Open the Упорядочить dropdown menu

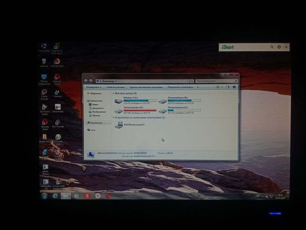coord(94,87)
